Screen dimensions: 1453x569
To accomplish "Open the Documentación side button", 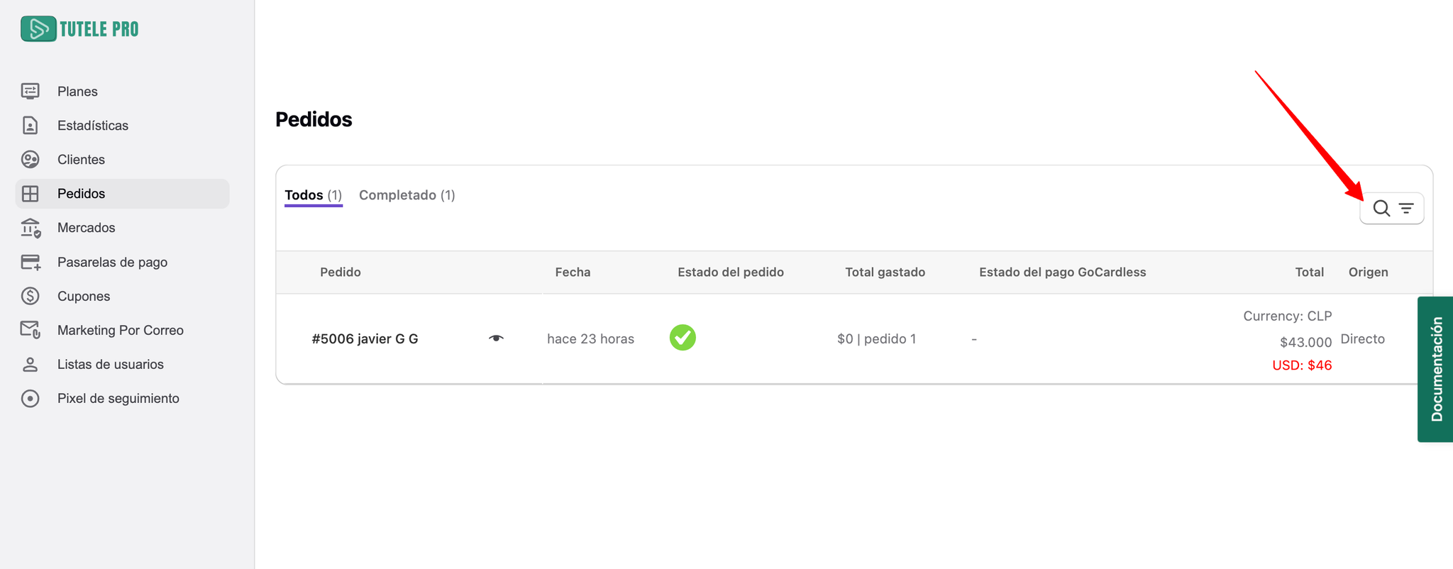I will coord(1436,369).
